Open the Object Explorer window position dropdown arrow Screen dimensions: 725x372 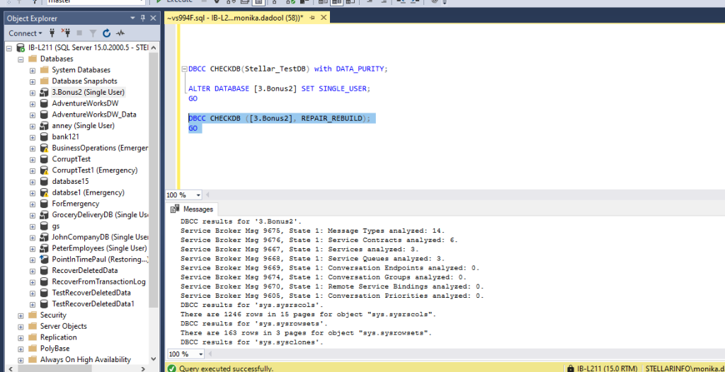132,18
